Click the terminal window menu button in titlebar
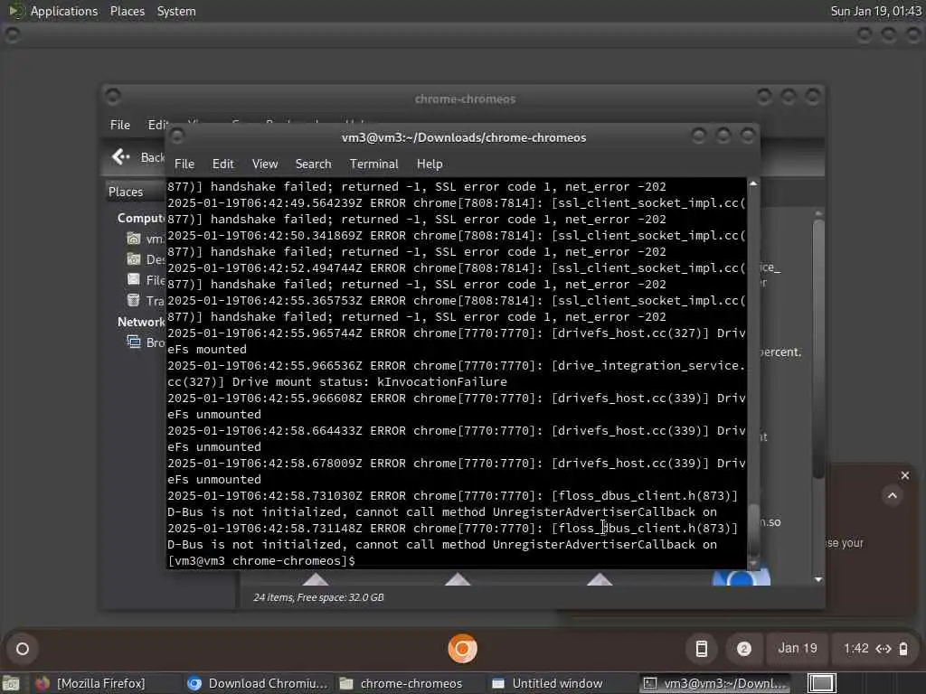The width and height of the screenshot is (926, 694). click(176, 136)
